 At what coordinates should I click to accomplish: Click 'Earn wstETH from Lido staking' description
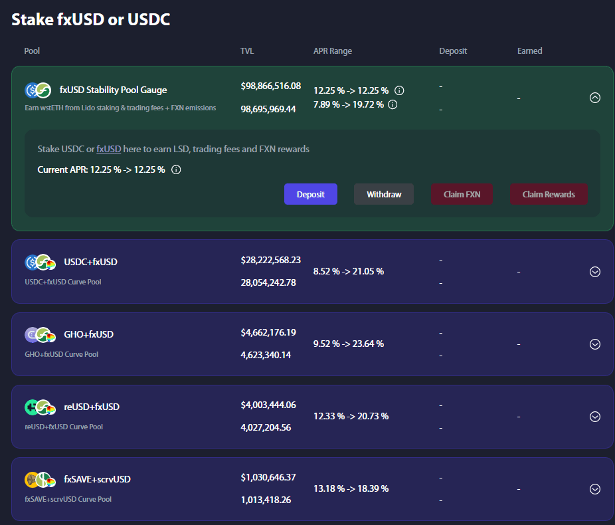point(120,108)
